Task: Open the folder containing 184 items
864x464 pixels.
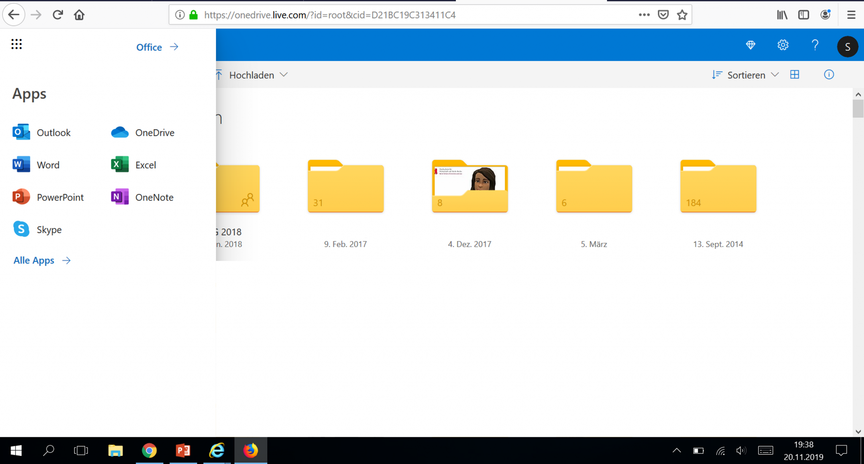Action: coord(718,187)
